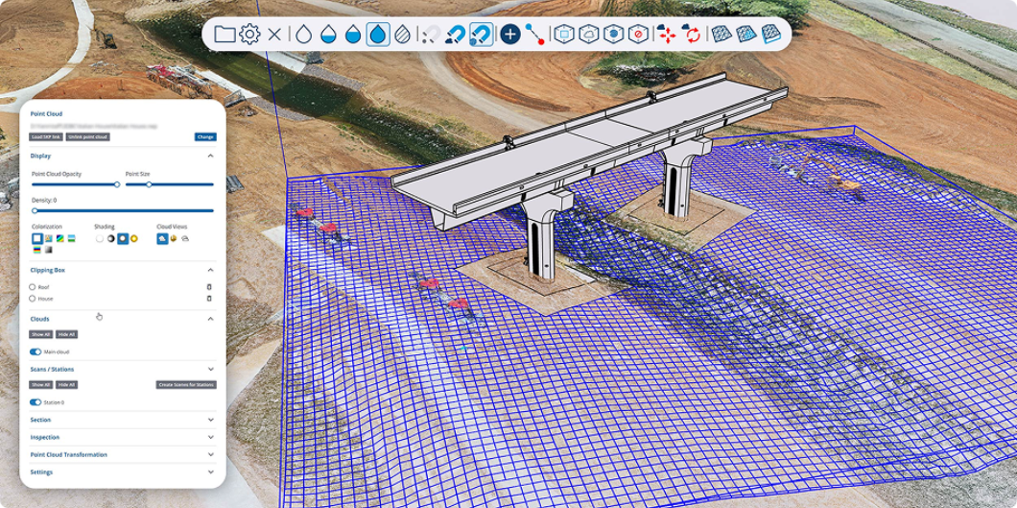Image resolution: width=1017 pixels, height=508 pixels.
Task: Delete the House clipping box via trash icon
Action: point(209,299)
